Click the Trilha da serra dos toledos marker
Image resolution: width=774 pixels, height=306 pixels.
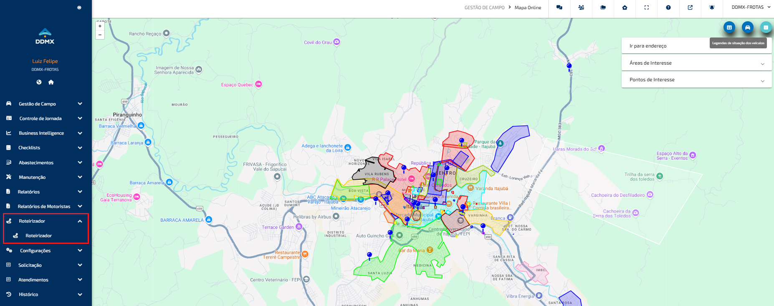point(660,176)
